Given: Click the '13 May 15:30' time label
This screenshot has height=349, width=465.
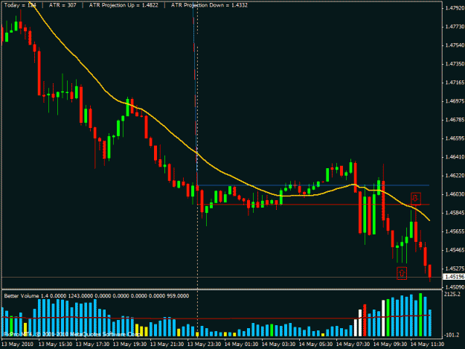Looking at the screenshot, I should pos(55,345).
